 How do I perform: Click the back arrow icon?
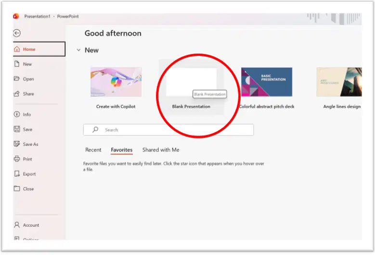tap(17, 33)
